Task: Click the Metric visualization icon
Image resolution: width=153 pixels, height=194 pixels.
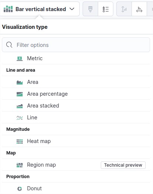Action: tap(20, 58)
